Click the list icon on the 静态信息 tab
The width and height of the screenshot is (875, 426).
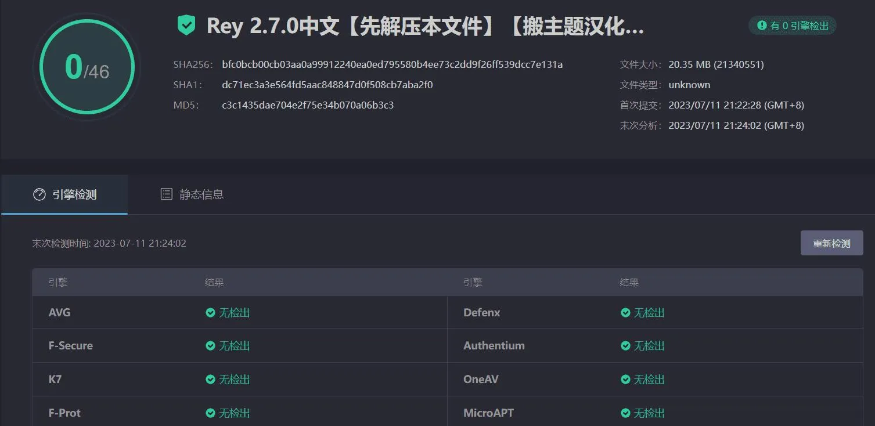167,194
